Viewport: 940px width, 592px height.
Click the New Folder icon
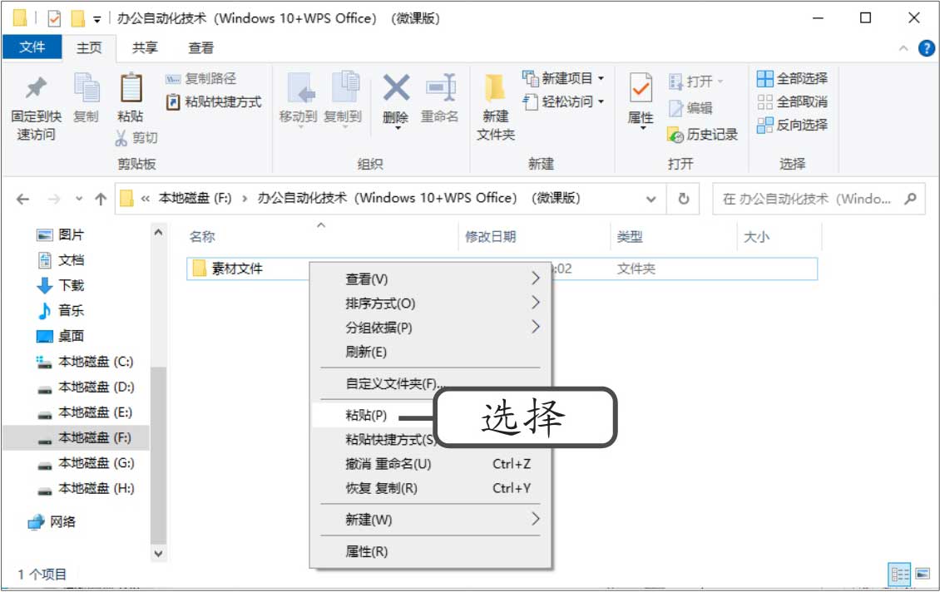(x=496, y=90)
